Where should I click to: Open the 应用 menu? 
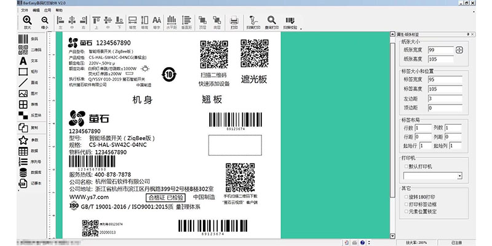point(48,10)
